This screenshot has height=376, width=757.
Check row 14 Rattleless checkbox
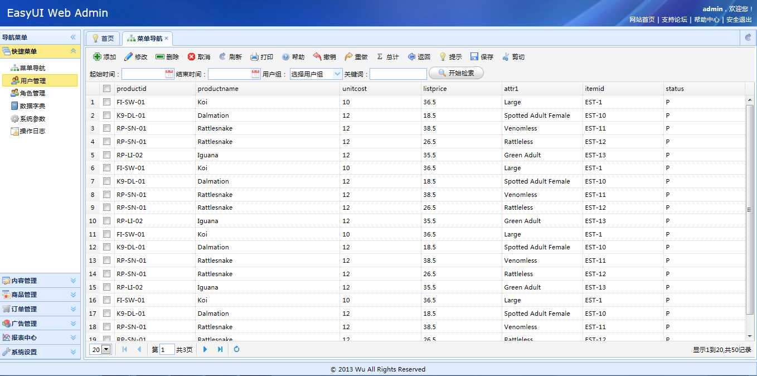click(x=106, y=274)
